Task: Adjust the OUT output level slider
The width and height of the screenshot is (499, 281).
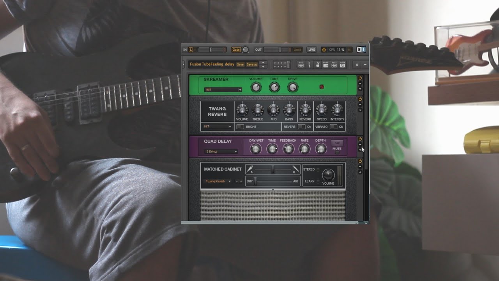Action: pos(277,50)
